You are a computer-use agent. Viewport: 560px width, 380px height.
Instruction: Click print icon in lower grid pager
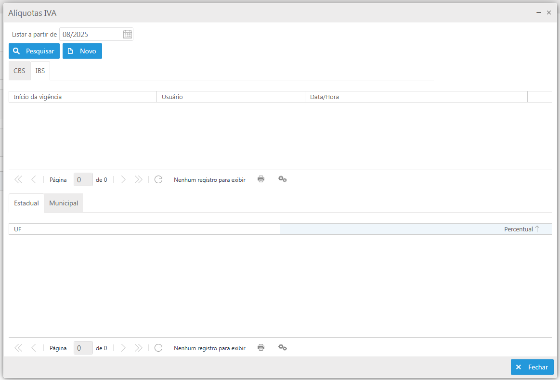pos(261,347)
